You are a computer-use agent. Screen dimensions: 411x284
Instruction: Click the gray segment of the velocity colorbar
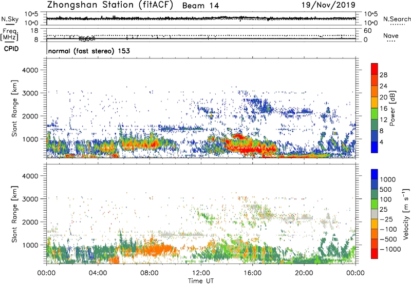(375, 214)
